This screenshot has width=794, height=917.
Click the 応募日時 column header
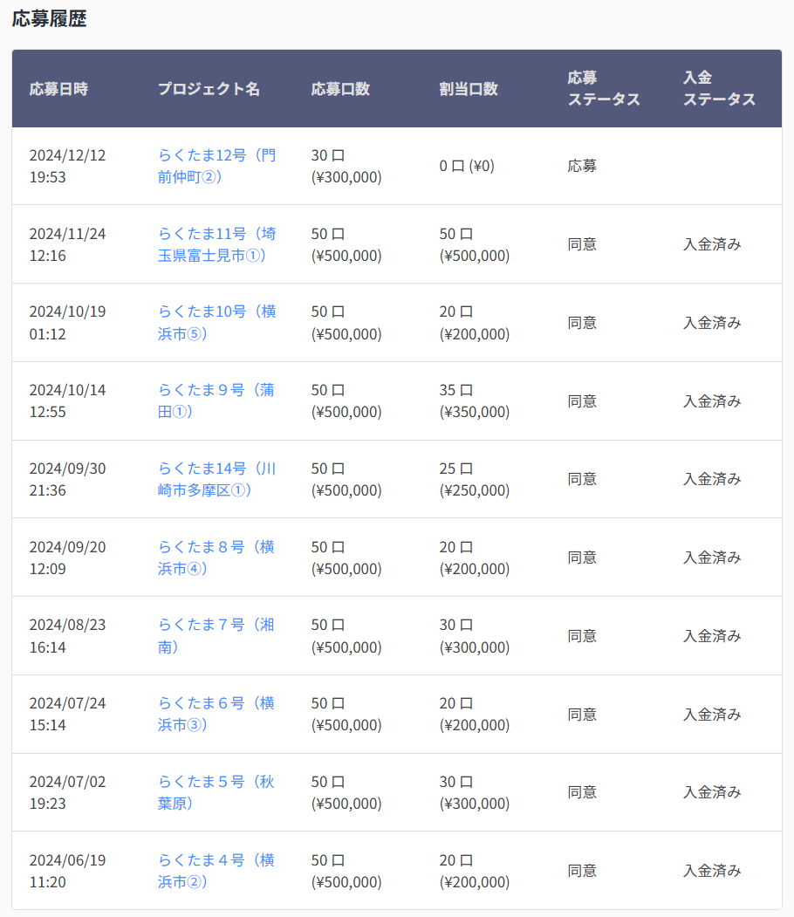[58, 89]
